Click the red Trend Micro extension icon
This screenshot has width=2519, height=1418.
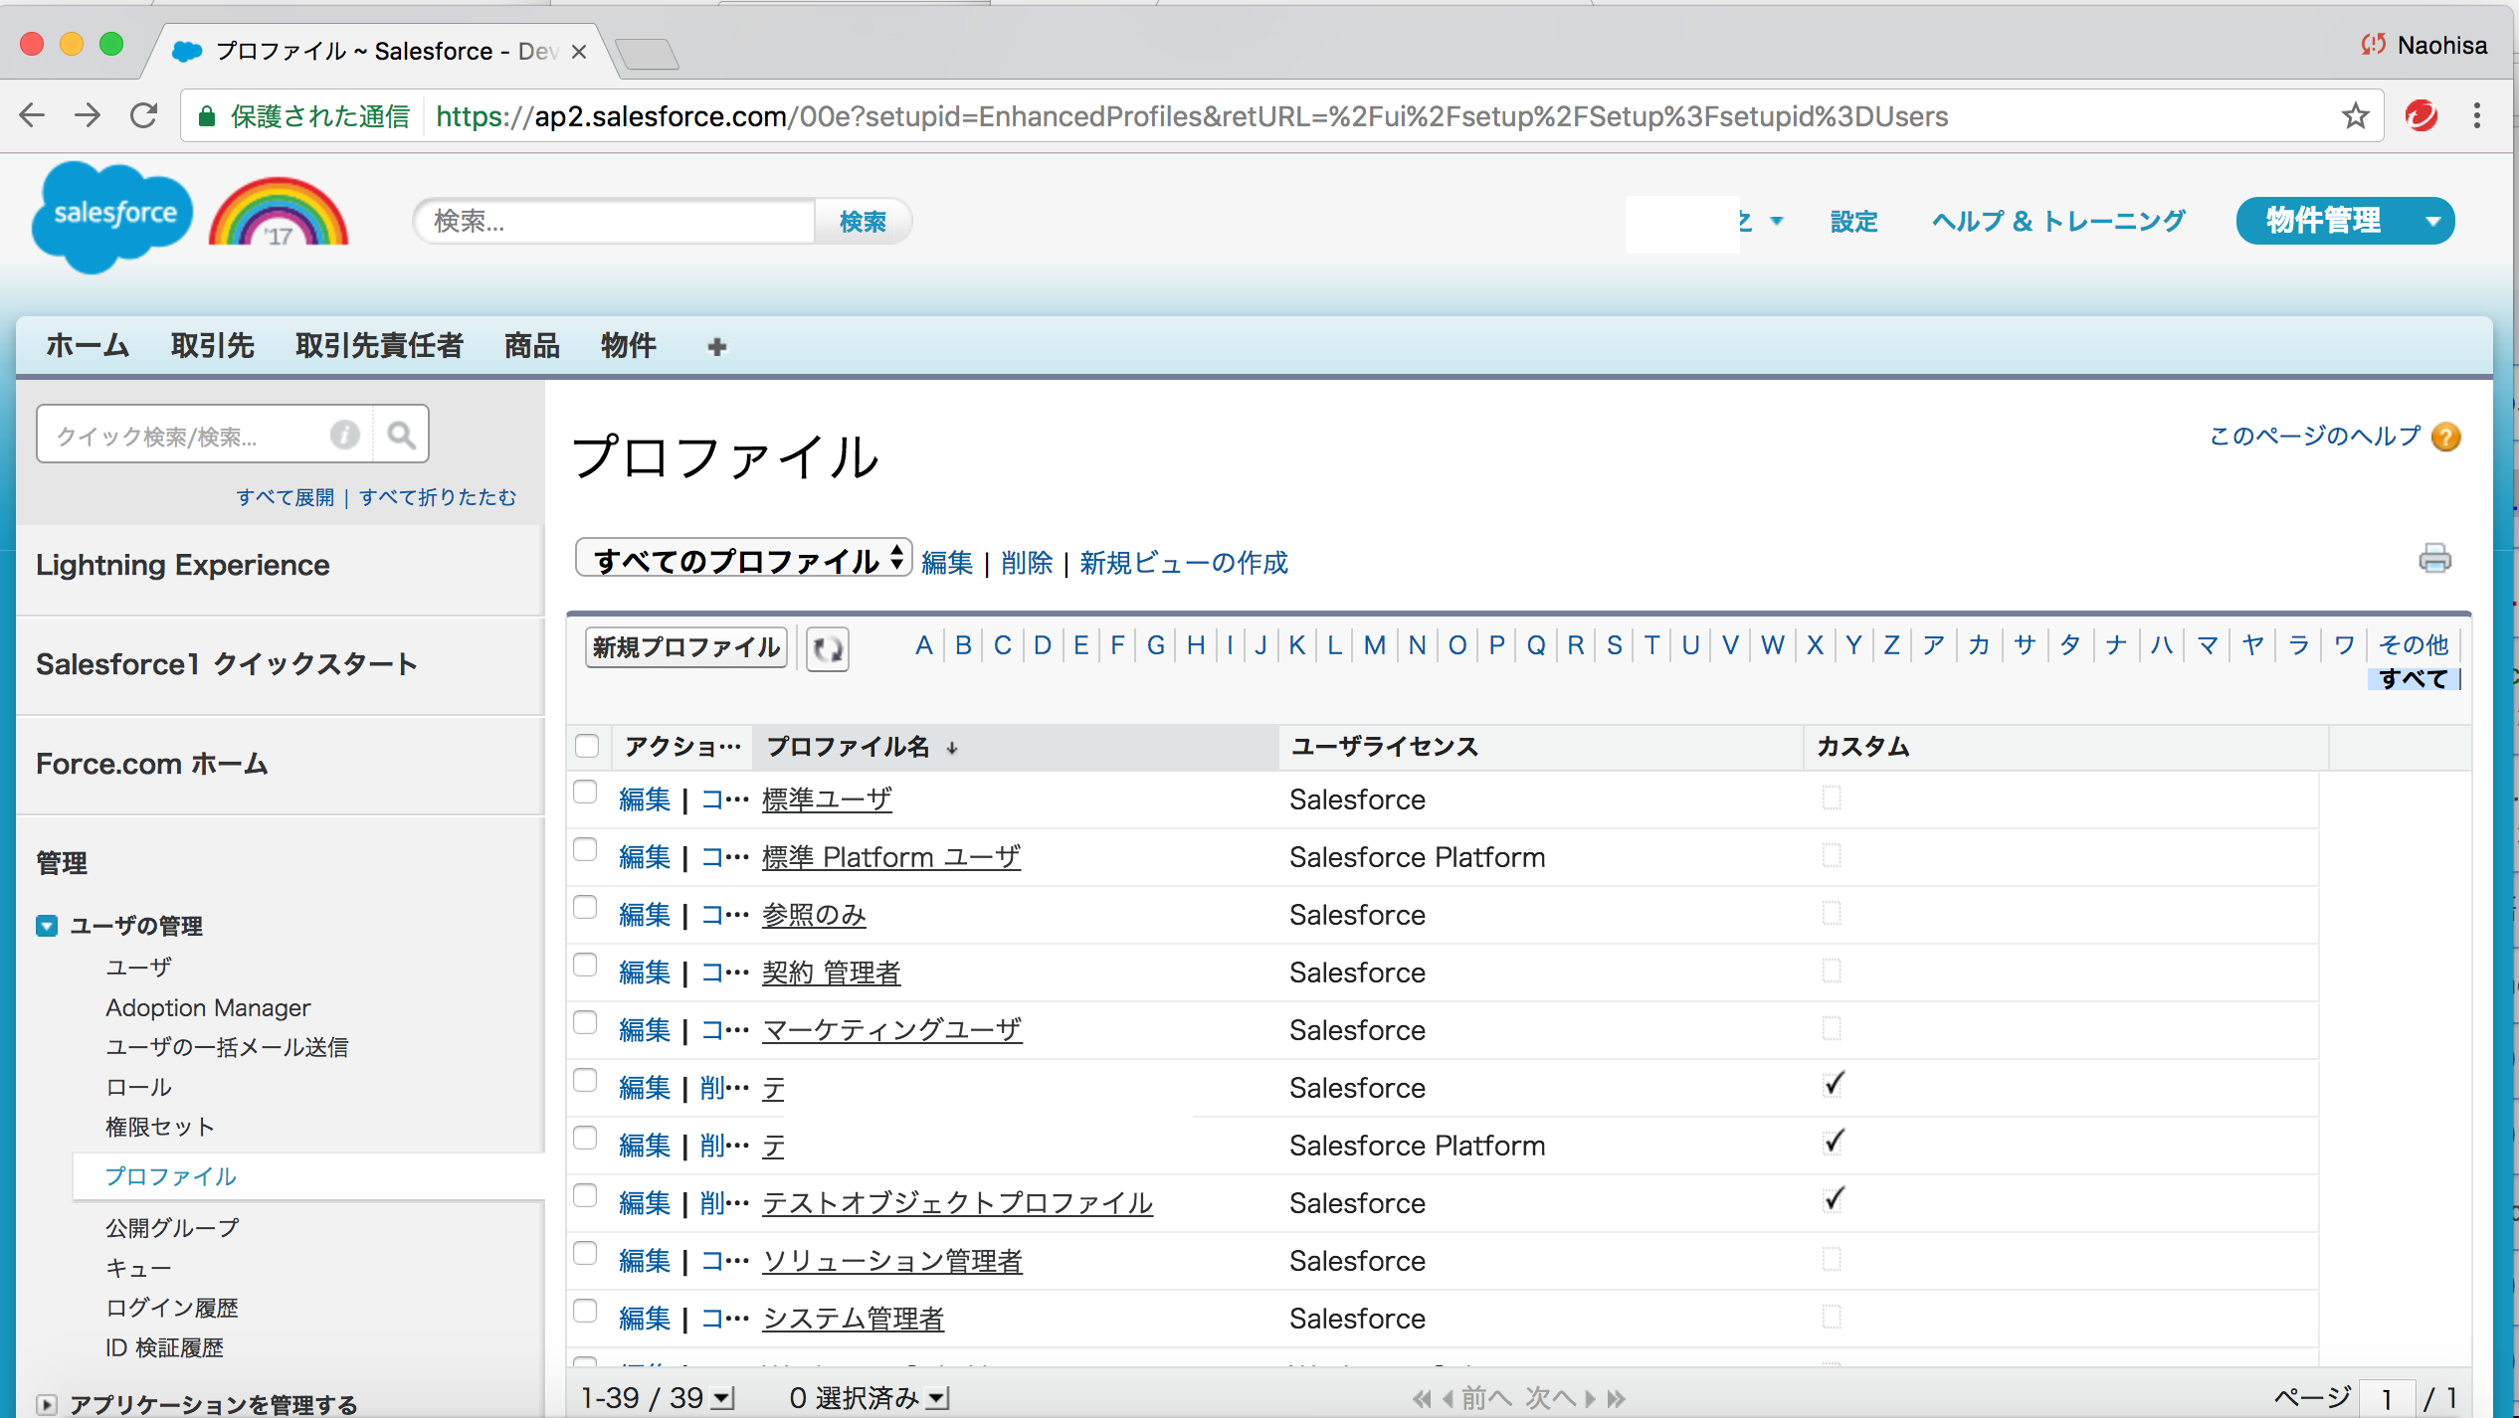pos(2421,116)
